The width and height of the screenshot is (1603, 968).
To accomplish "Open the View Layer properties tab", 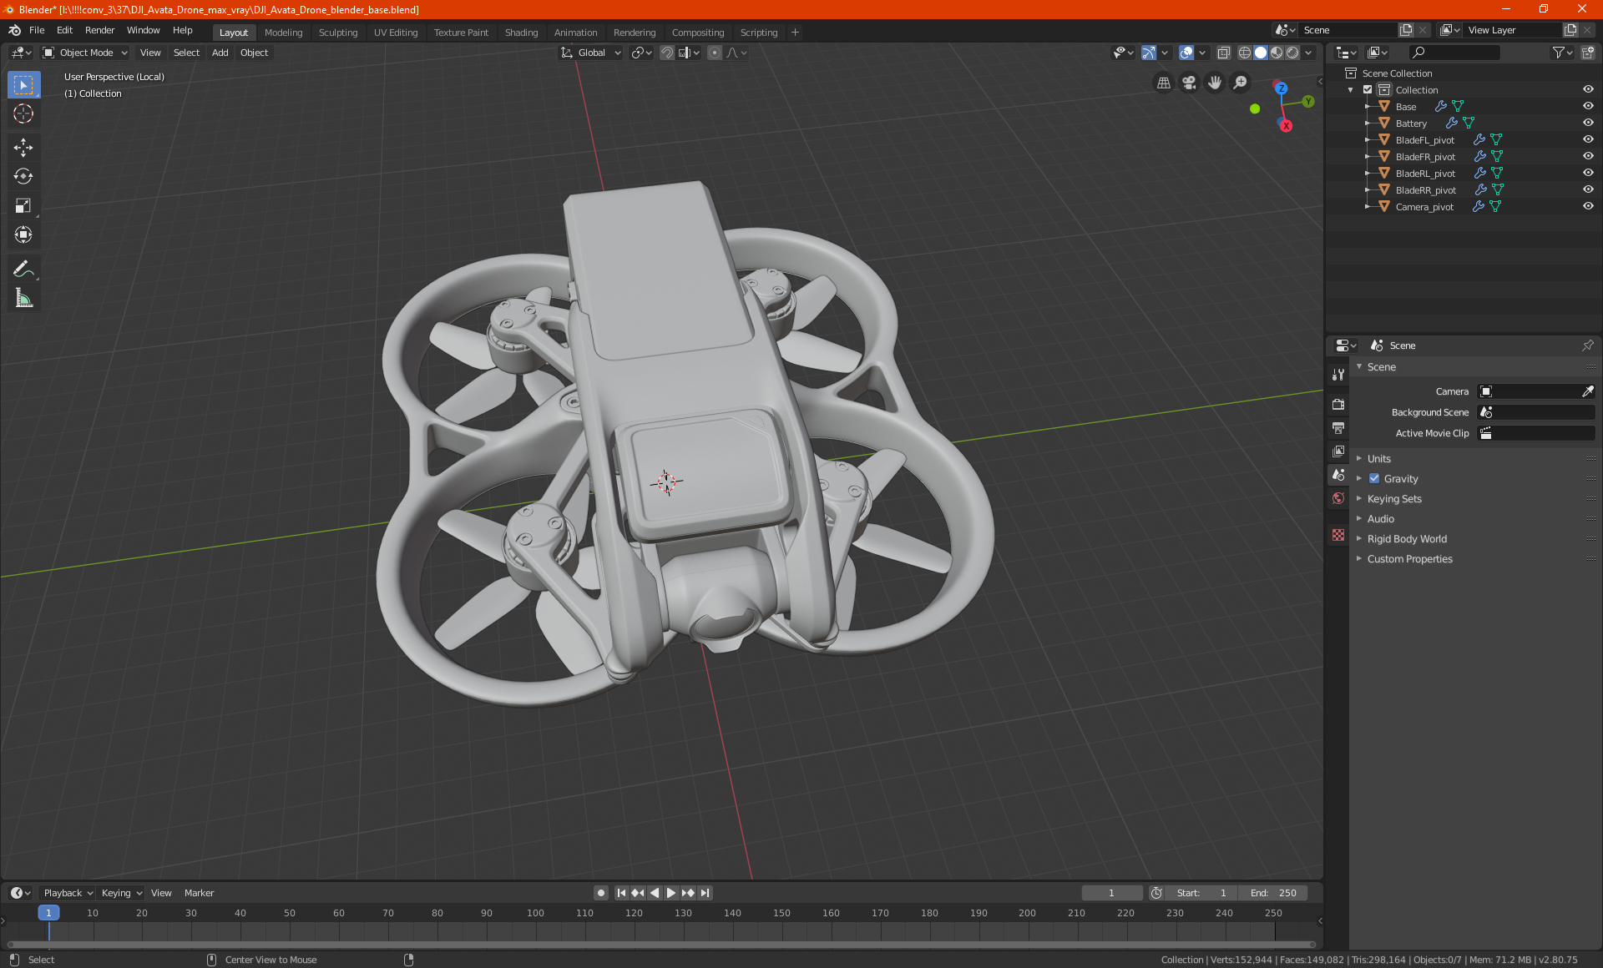I will pos(1338,451).
